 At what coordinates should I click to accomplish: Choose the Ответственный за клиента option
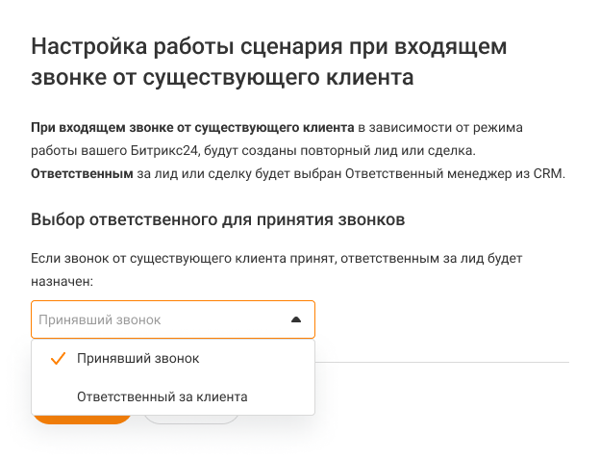click(x=162, y=395)
